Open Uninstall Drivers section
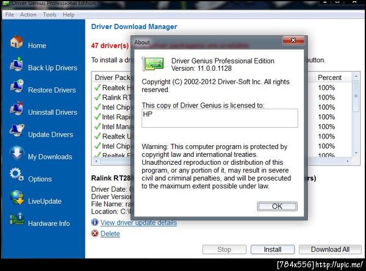The width and height of the screenshot is (366, 271). (x=52, y=112)
